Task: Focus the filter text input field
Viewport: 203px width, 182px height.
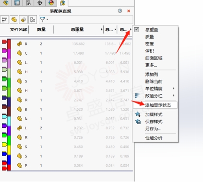Action: [x=90, y=20]
